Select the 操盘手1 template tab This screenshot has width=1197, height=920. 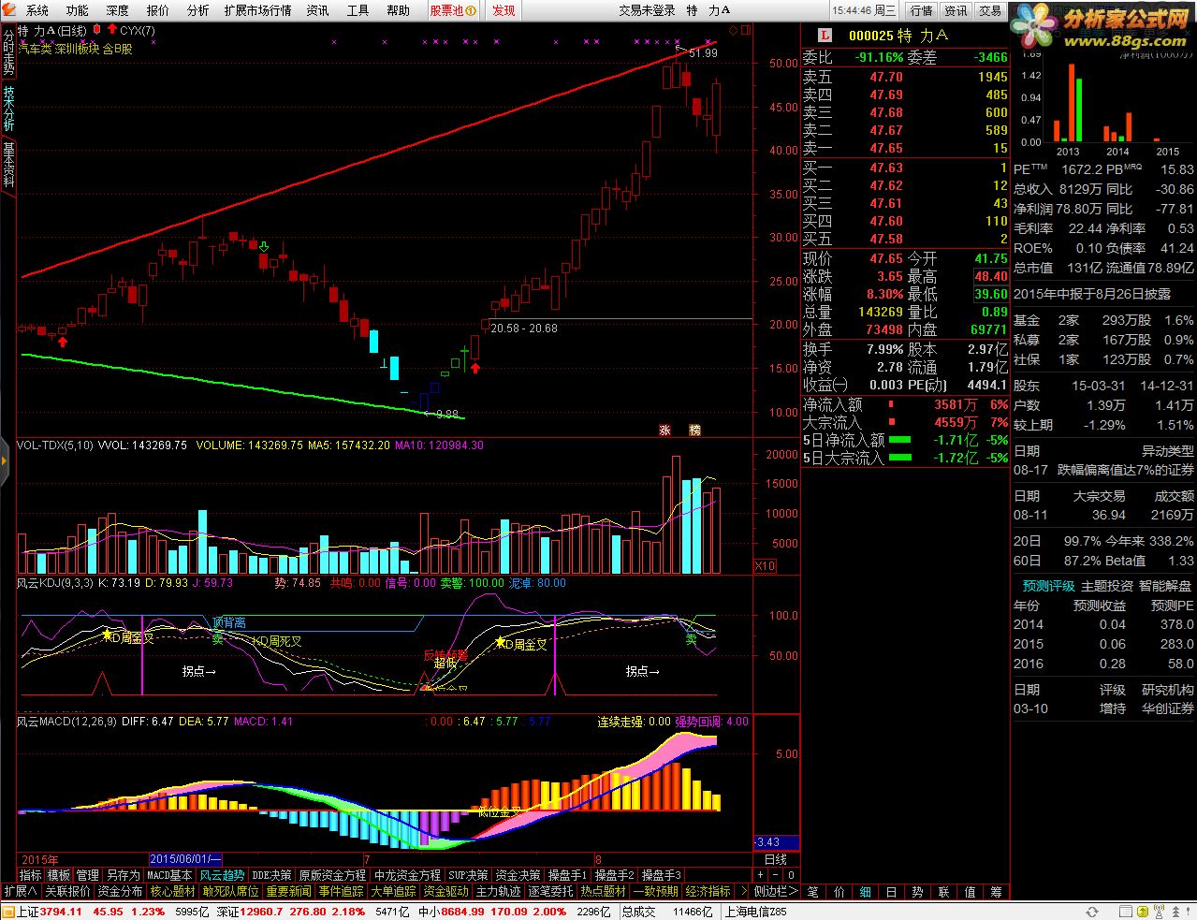click(x=568, y=875)
